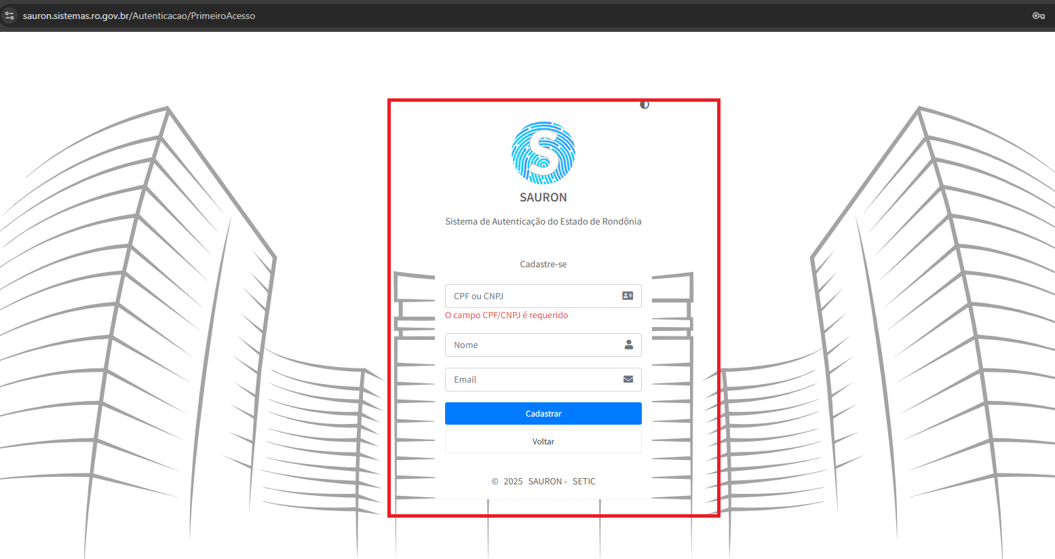Screen dimensions: 1055x559
Task: Toggle the dark/light contrast icon
Action: [645, 104]
